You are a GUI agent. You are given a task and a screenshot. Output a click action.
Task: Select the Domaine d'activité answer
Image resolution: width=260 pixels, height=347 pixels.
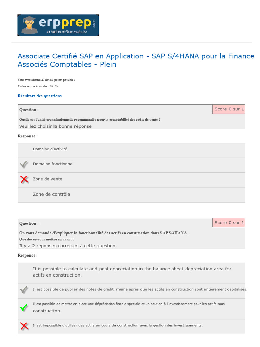50,149
